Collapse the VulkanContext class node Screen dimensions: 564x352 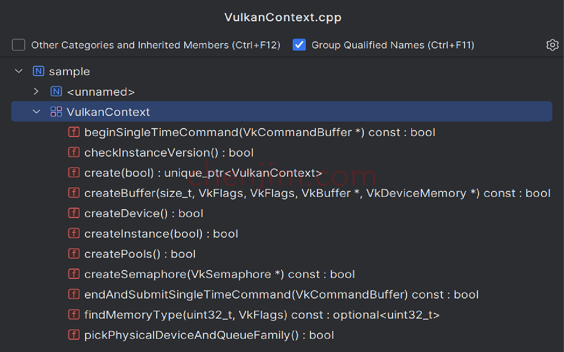point(36,111)
